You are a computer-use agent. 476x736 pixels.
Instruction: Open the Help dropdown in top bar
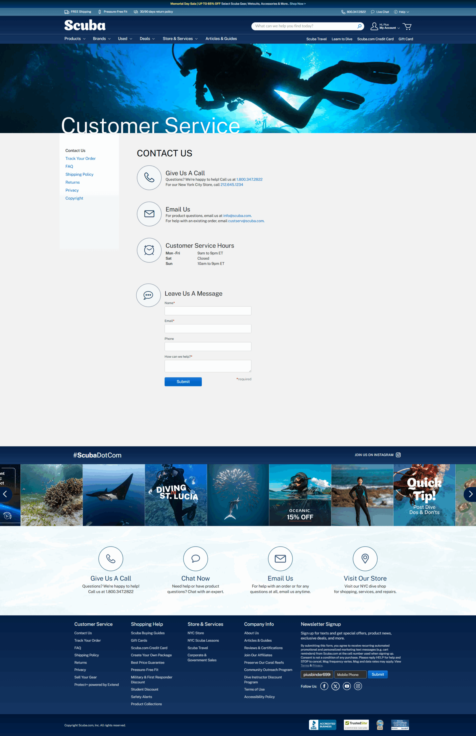(x=402, y=12)
